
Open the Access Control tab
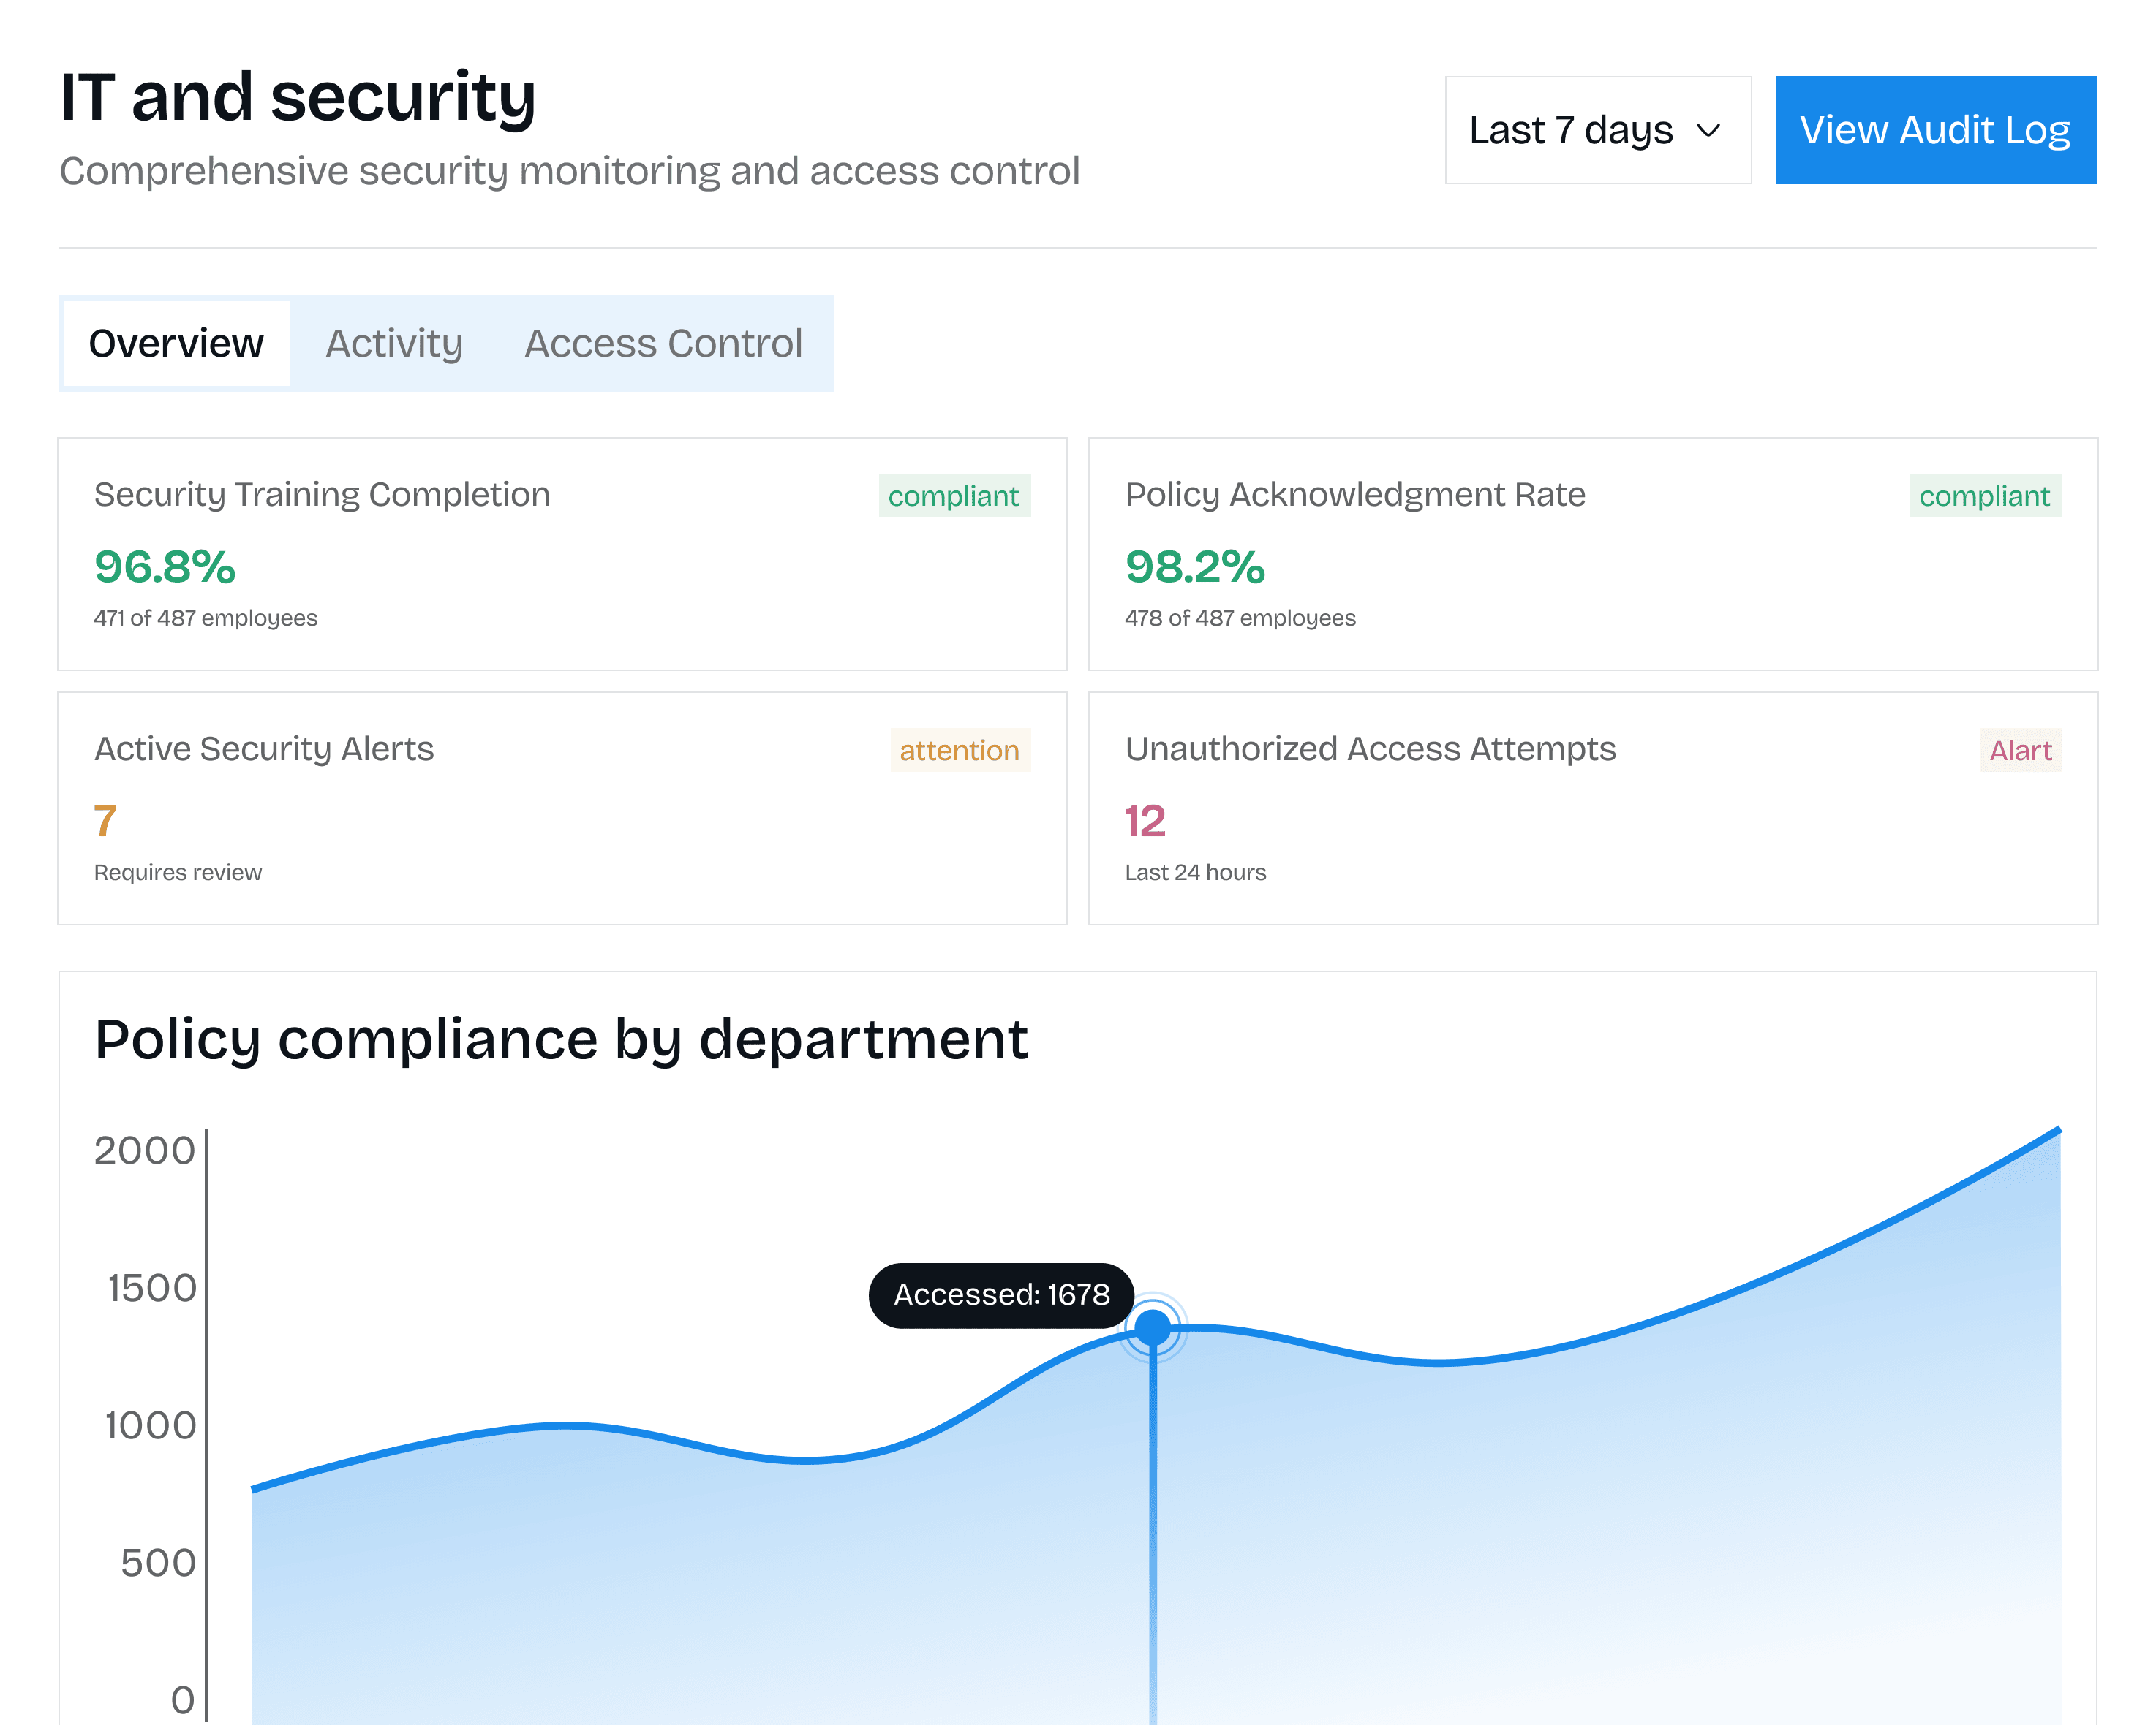coord(663,343)
